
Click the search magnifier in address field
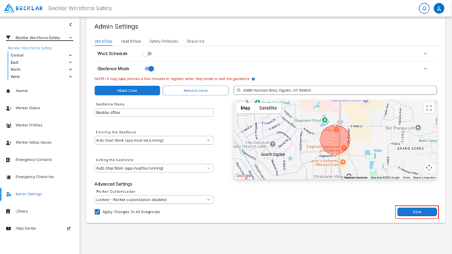pos(238,90)
